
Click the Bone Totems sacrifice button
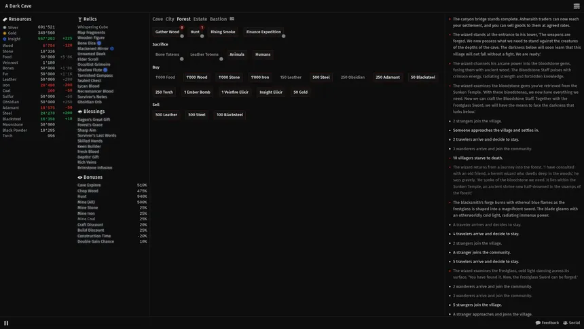click(167, 54)
